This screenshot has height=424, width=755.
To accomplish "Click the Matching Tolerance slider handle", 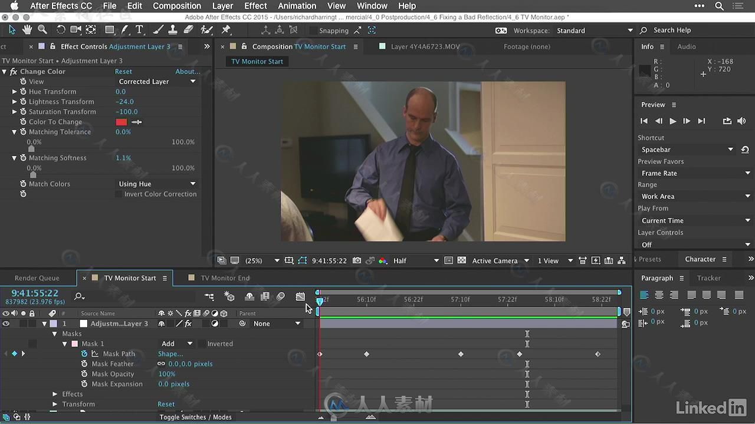I will [31, 148].
